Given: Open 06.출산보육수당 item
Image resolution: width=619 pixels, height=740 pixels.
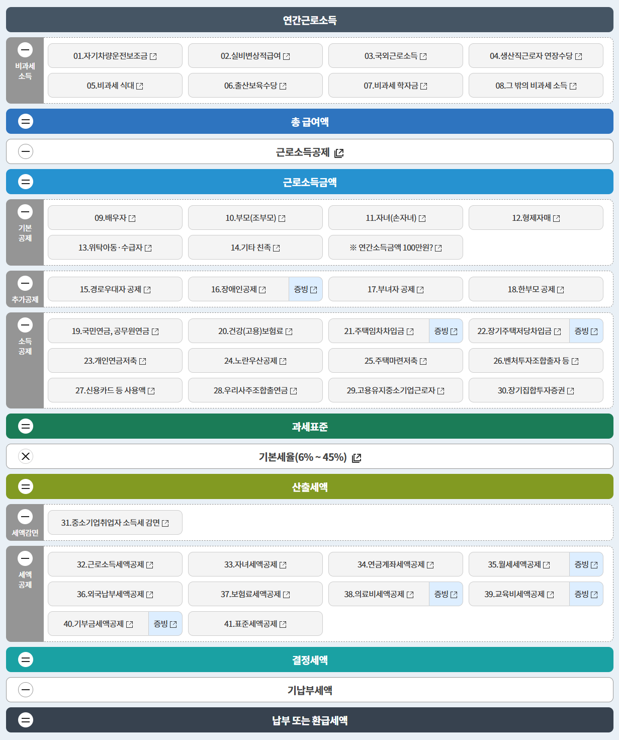Looking at the screenshot, I should 255,86.
